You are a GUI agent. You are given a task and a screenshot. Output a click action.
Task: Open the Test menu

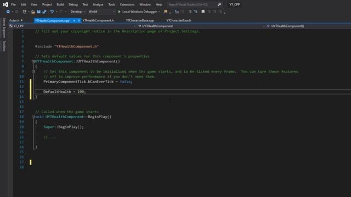click(x=86, y=4)
